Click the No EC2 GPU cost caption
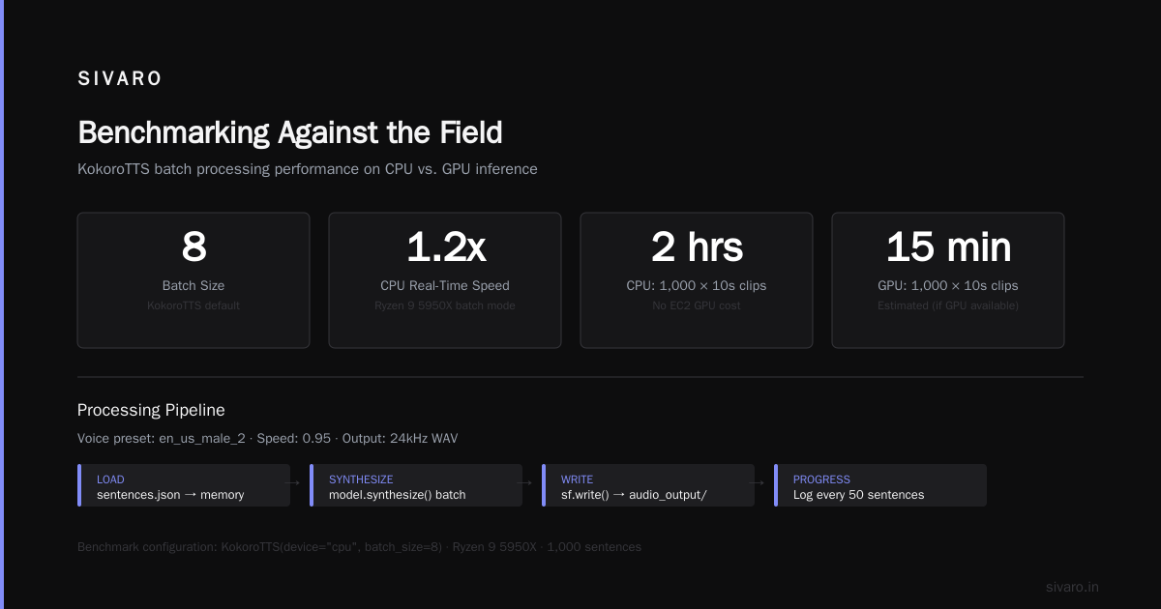 tap(697, 305)
